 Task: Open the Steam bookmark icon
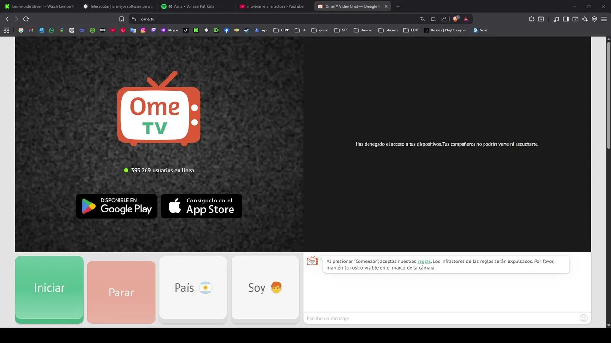247,30
